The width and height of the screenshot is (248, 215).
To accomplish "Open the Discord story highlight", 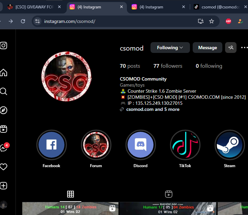I will point(140,145).
